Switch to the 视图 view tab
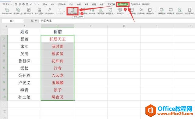Image resolution: width=195 pixels, height=119 pixels. coord(94,4)
